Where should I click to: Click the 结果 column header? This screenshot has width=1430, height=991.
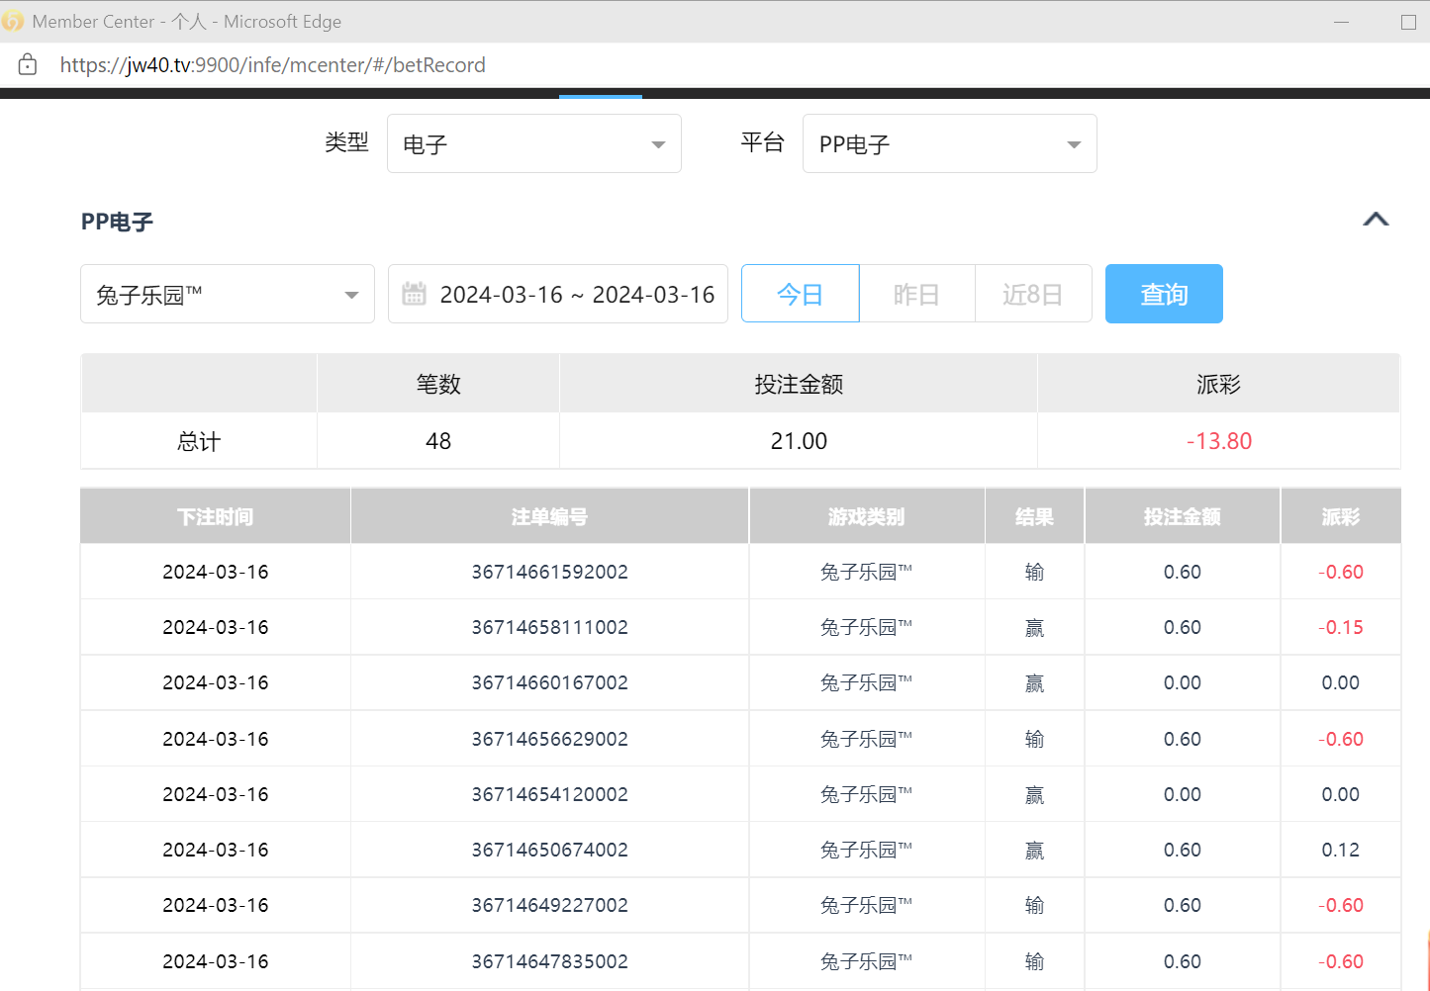pos(1035,516)
